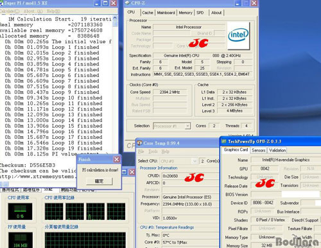Open the File menu in Core Temp
Screen dimensions: 321x248
pos(141,152)
